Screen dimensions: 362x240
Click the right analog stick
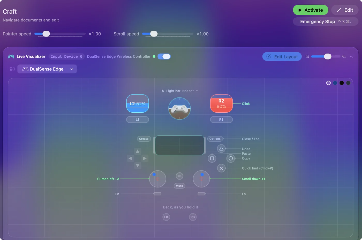click(201, 179)
